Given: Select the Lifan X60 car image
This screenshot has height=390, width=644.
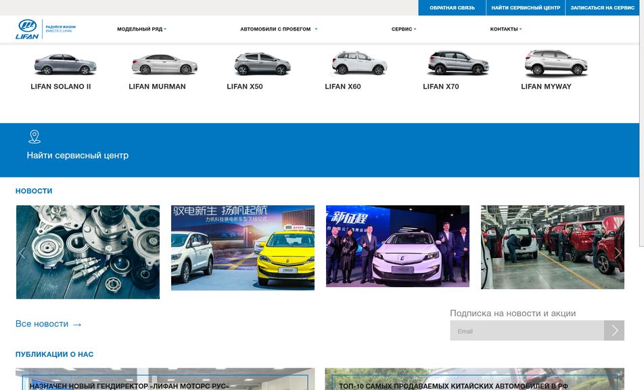Looking at the screenshot, I should pyautogui.click(x=359, y=63).
